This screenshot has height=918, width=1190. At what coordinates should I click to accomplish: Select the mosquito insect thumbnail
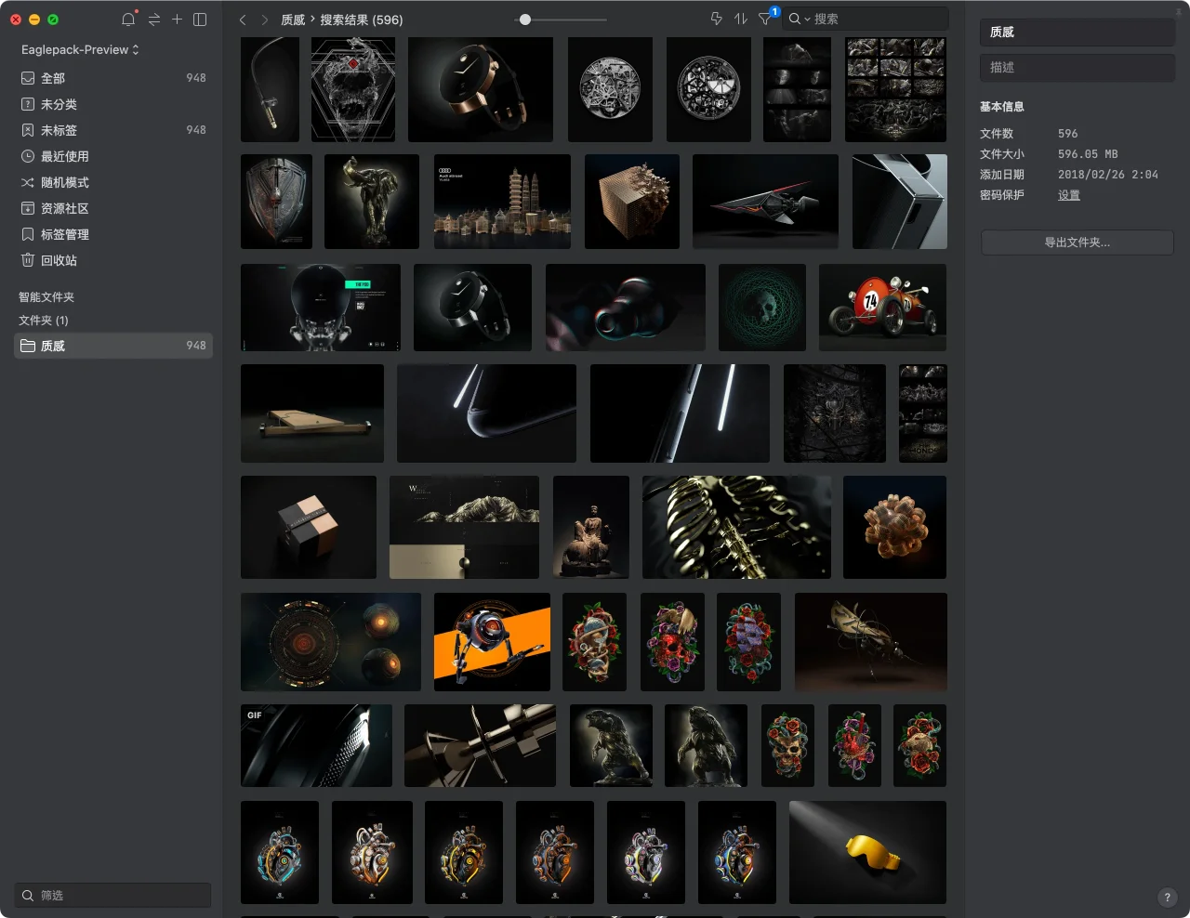click(871, 642)
